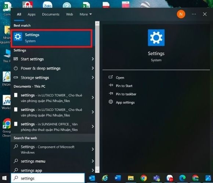Click the taskbar search box containing settings
Viewport: 213px width, 183px height.
tap(48, 178)
